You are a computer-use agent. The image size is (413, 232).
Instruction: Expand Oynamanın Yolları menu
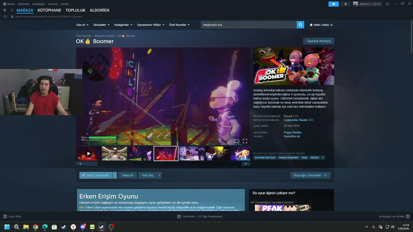(x=151, y=25)
